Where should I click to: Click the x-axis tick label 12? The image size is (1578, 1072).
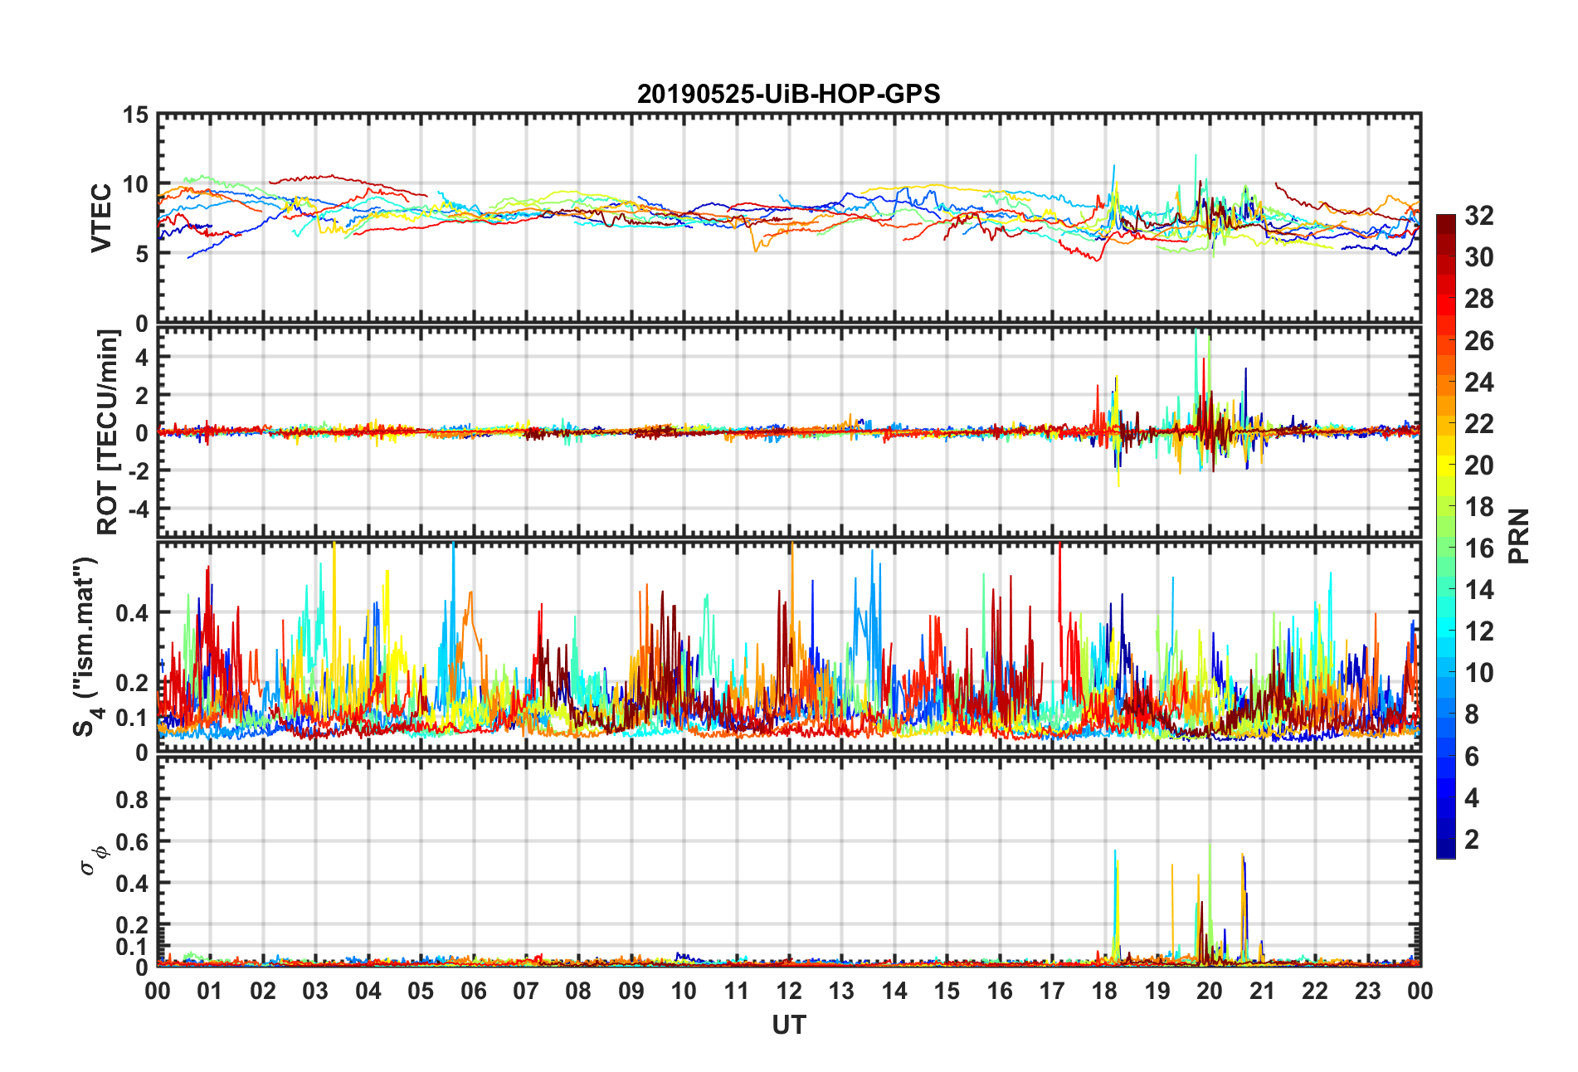(x=788, y=991)
